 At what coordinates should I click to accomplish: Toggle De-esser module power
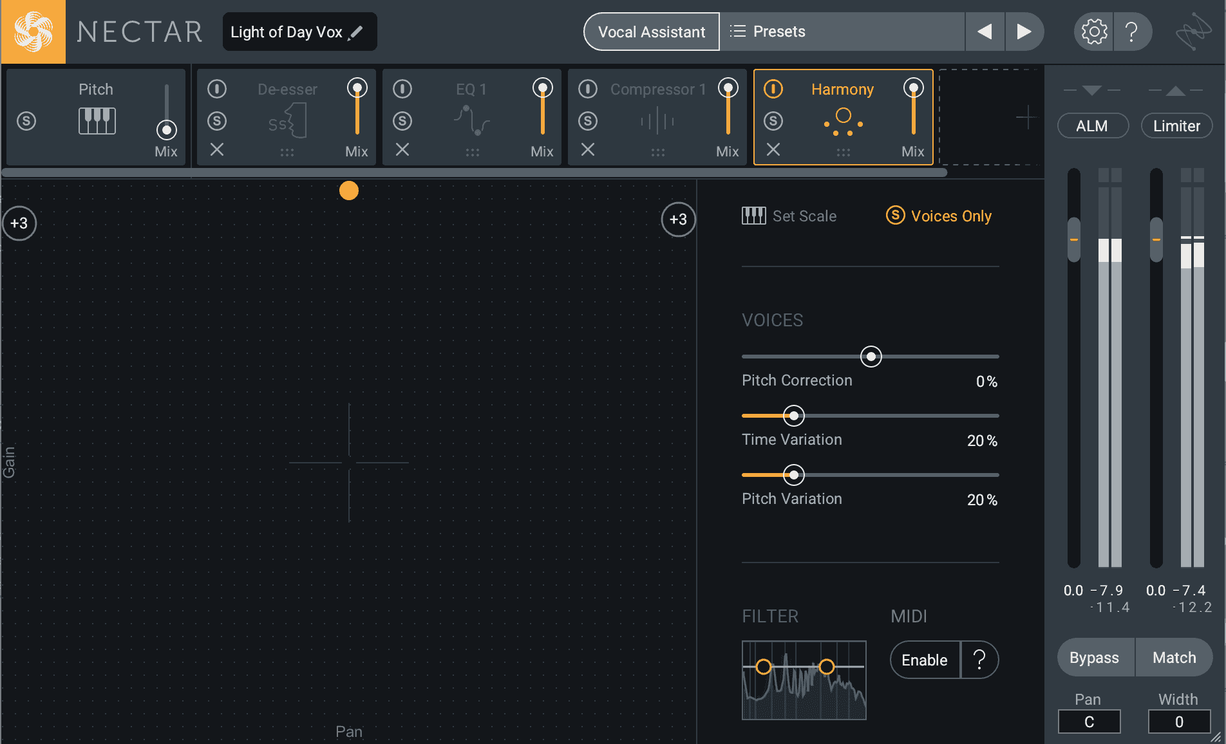click(x=217, y=88)
